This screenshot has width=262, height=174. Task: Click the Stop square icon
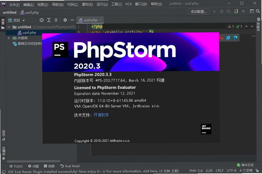[x=243, y=11]
